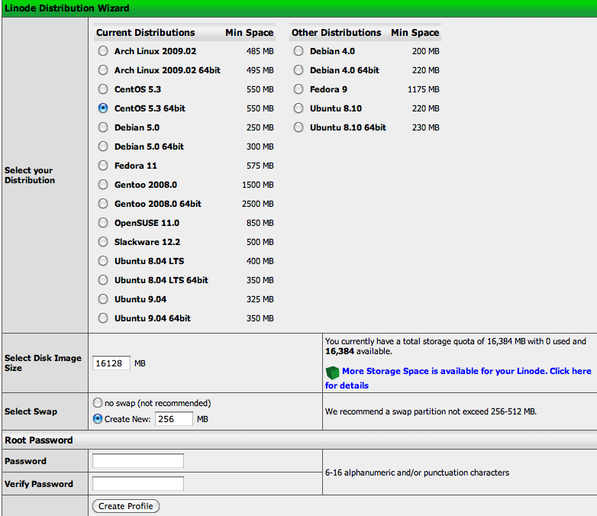Click the 1175 MB value for Fedora 9
The height and width of the screenshot is (516, 597).
424,89
